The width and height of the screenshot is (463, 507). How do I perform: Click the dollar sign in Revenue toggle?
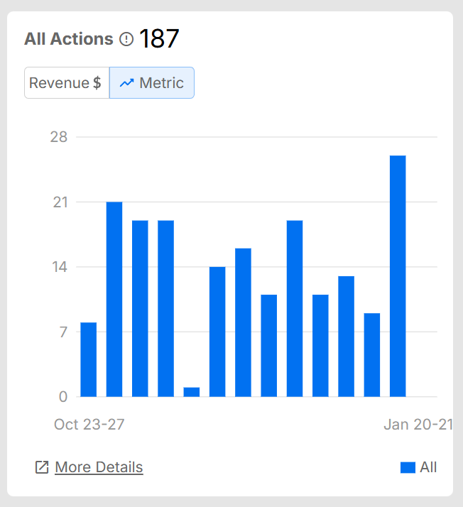point(97,83)
